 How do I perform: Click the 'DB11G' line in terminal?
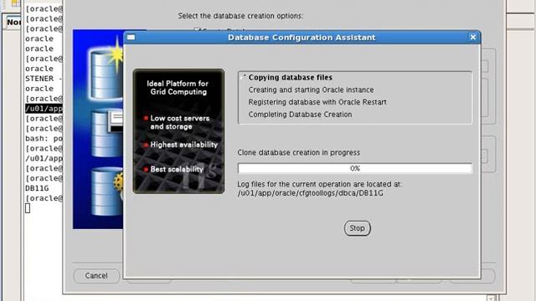coord(37,188)
